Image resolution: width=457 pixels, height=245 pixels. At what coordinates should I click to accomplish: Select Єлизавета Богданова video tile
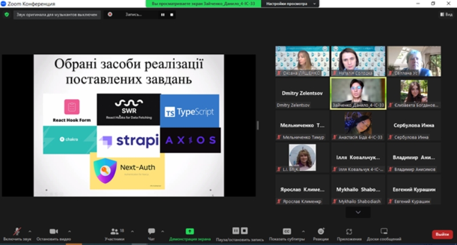point(414,93)
